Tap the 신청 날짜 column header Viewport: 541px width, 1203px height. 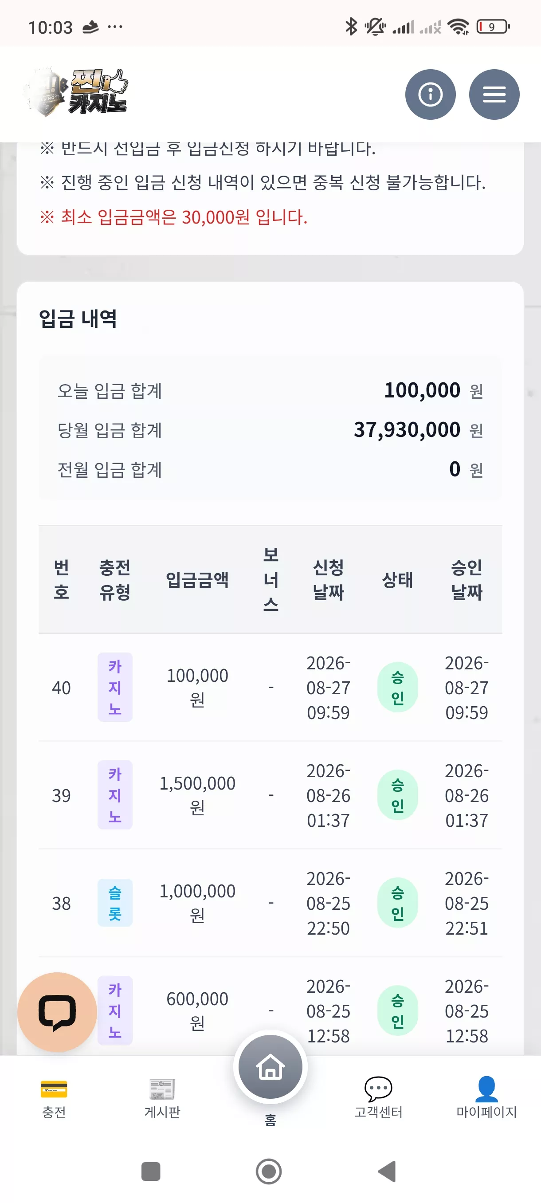click(x=328, y=580)
